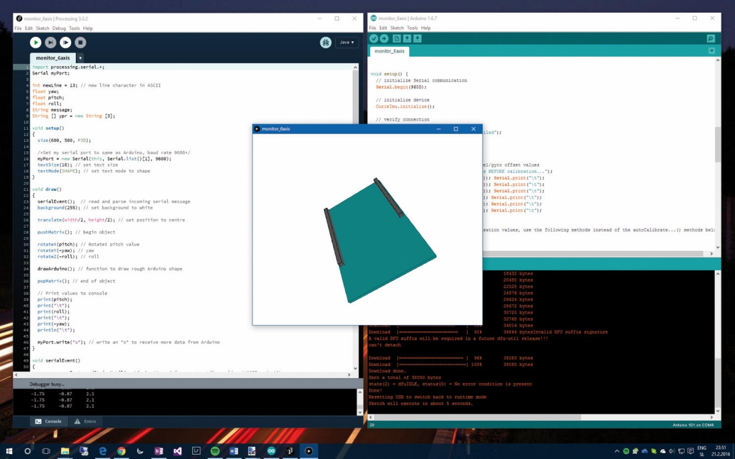
Task: Select the monitor_6axis tab in Processing
Action: 53,58
